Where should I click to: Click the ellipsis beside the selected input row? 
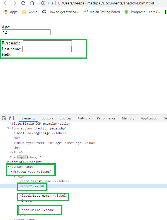point(1,186)
